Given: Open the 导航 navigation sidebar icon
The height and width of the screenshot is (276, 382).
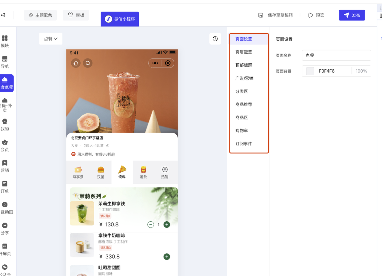Looking at the screenshot, I should coord(5,59).
